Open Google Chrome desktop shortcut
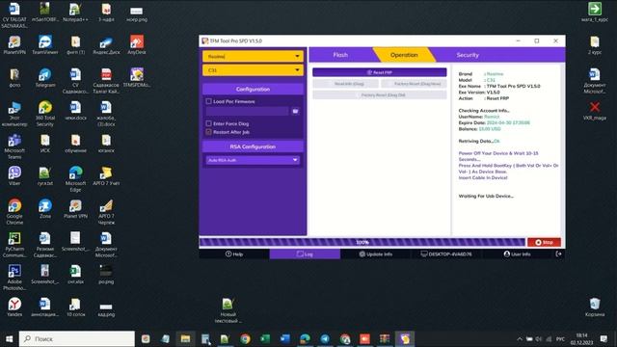The image size is (617, 347). coord(14,212)
